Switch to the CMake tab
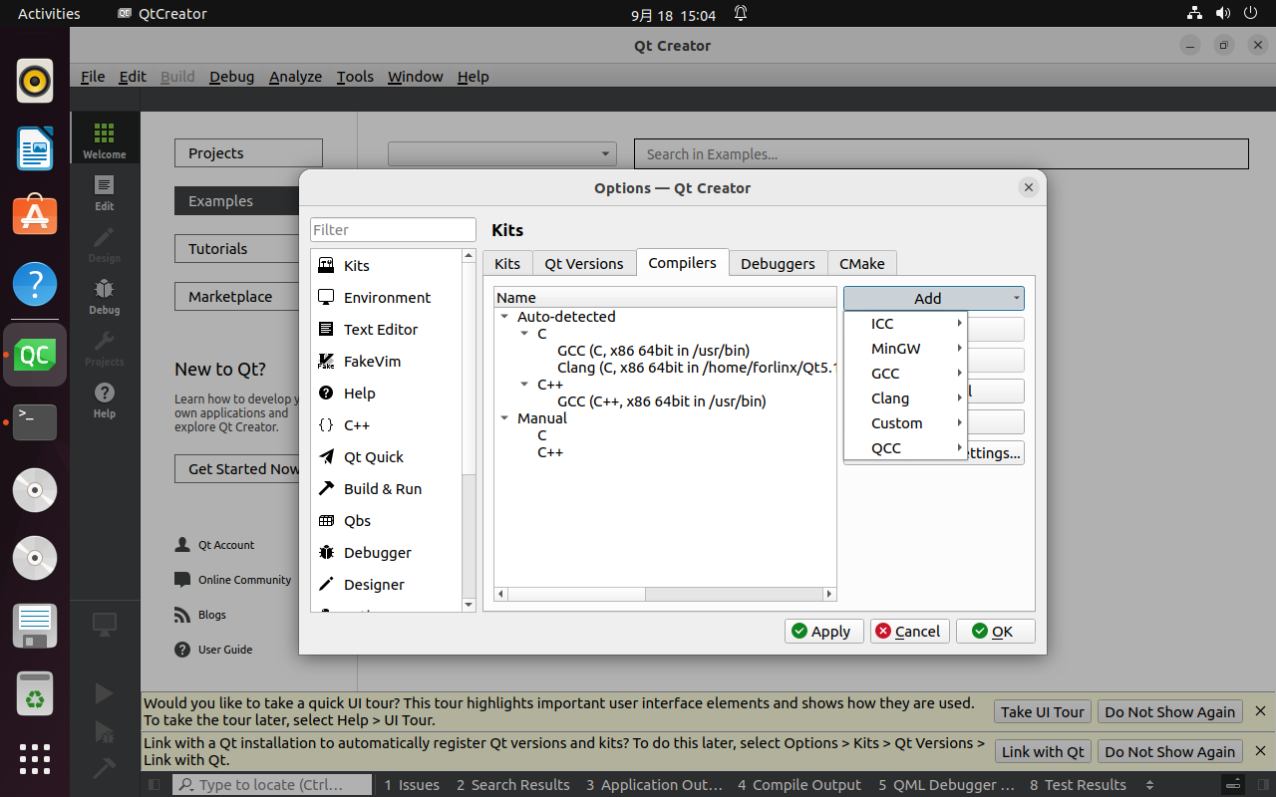 [x=862, y=264]
